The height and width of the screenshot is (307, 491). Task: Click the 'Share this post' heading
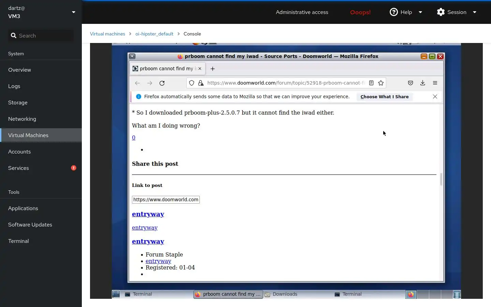[x=155, y=164]
